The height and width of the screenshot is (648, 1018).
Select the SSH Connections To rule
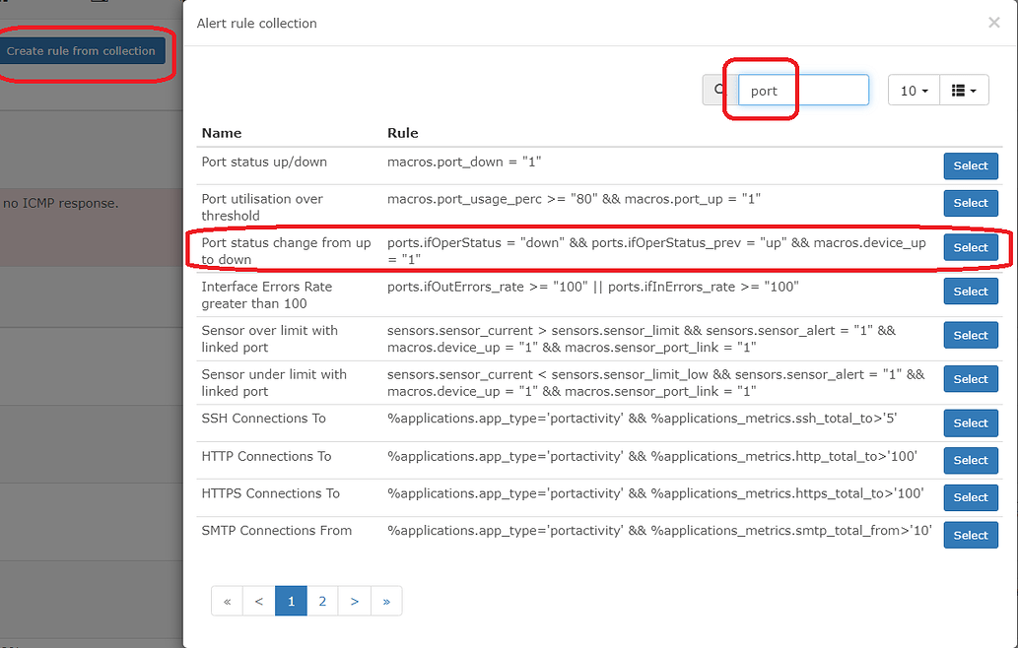coord(970,422)
